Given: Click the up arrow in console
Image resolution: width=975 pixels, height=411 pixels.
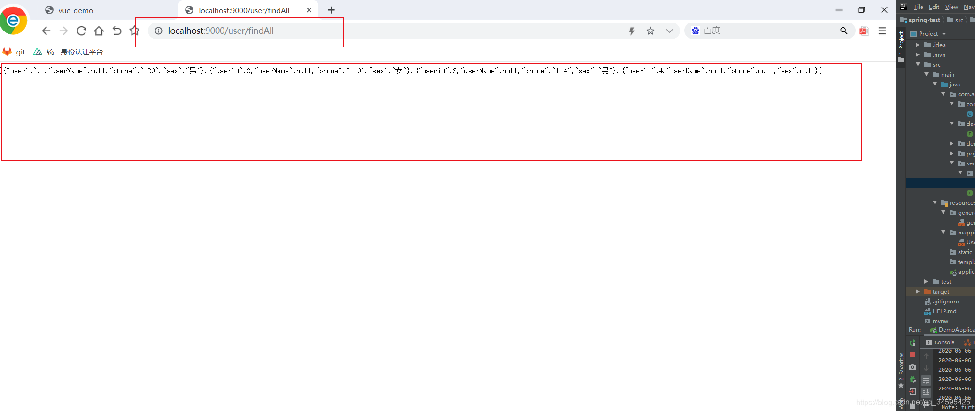Looking at the screenshot, I should tap(926, 356).
